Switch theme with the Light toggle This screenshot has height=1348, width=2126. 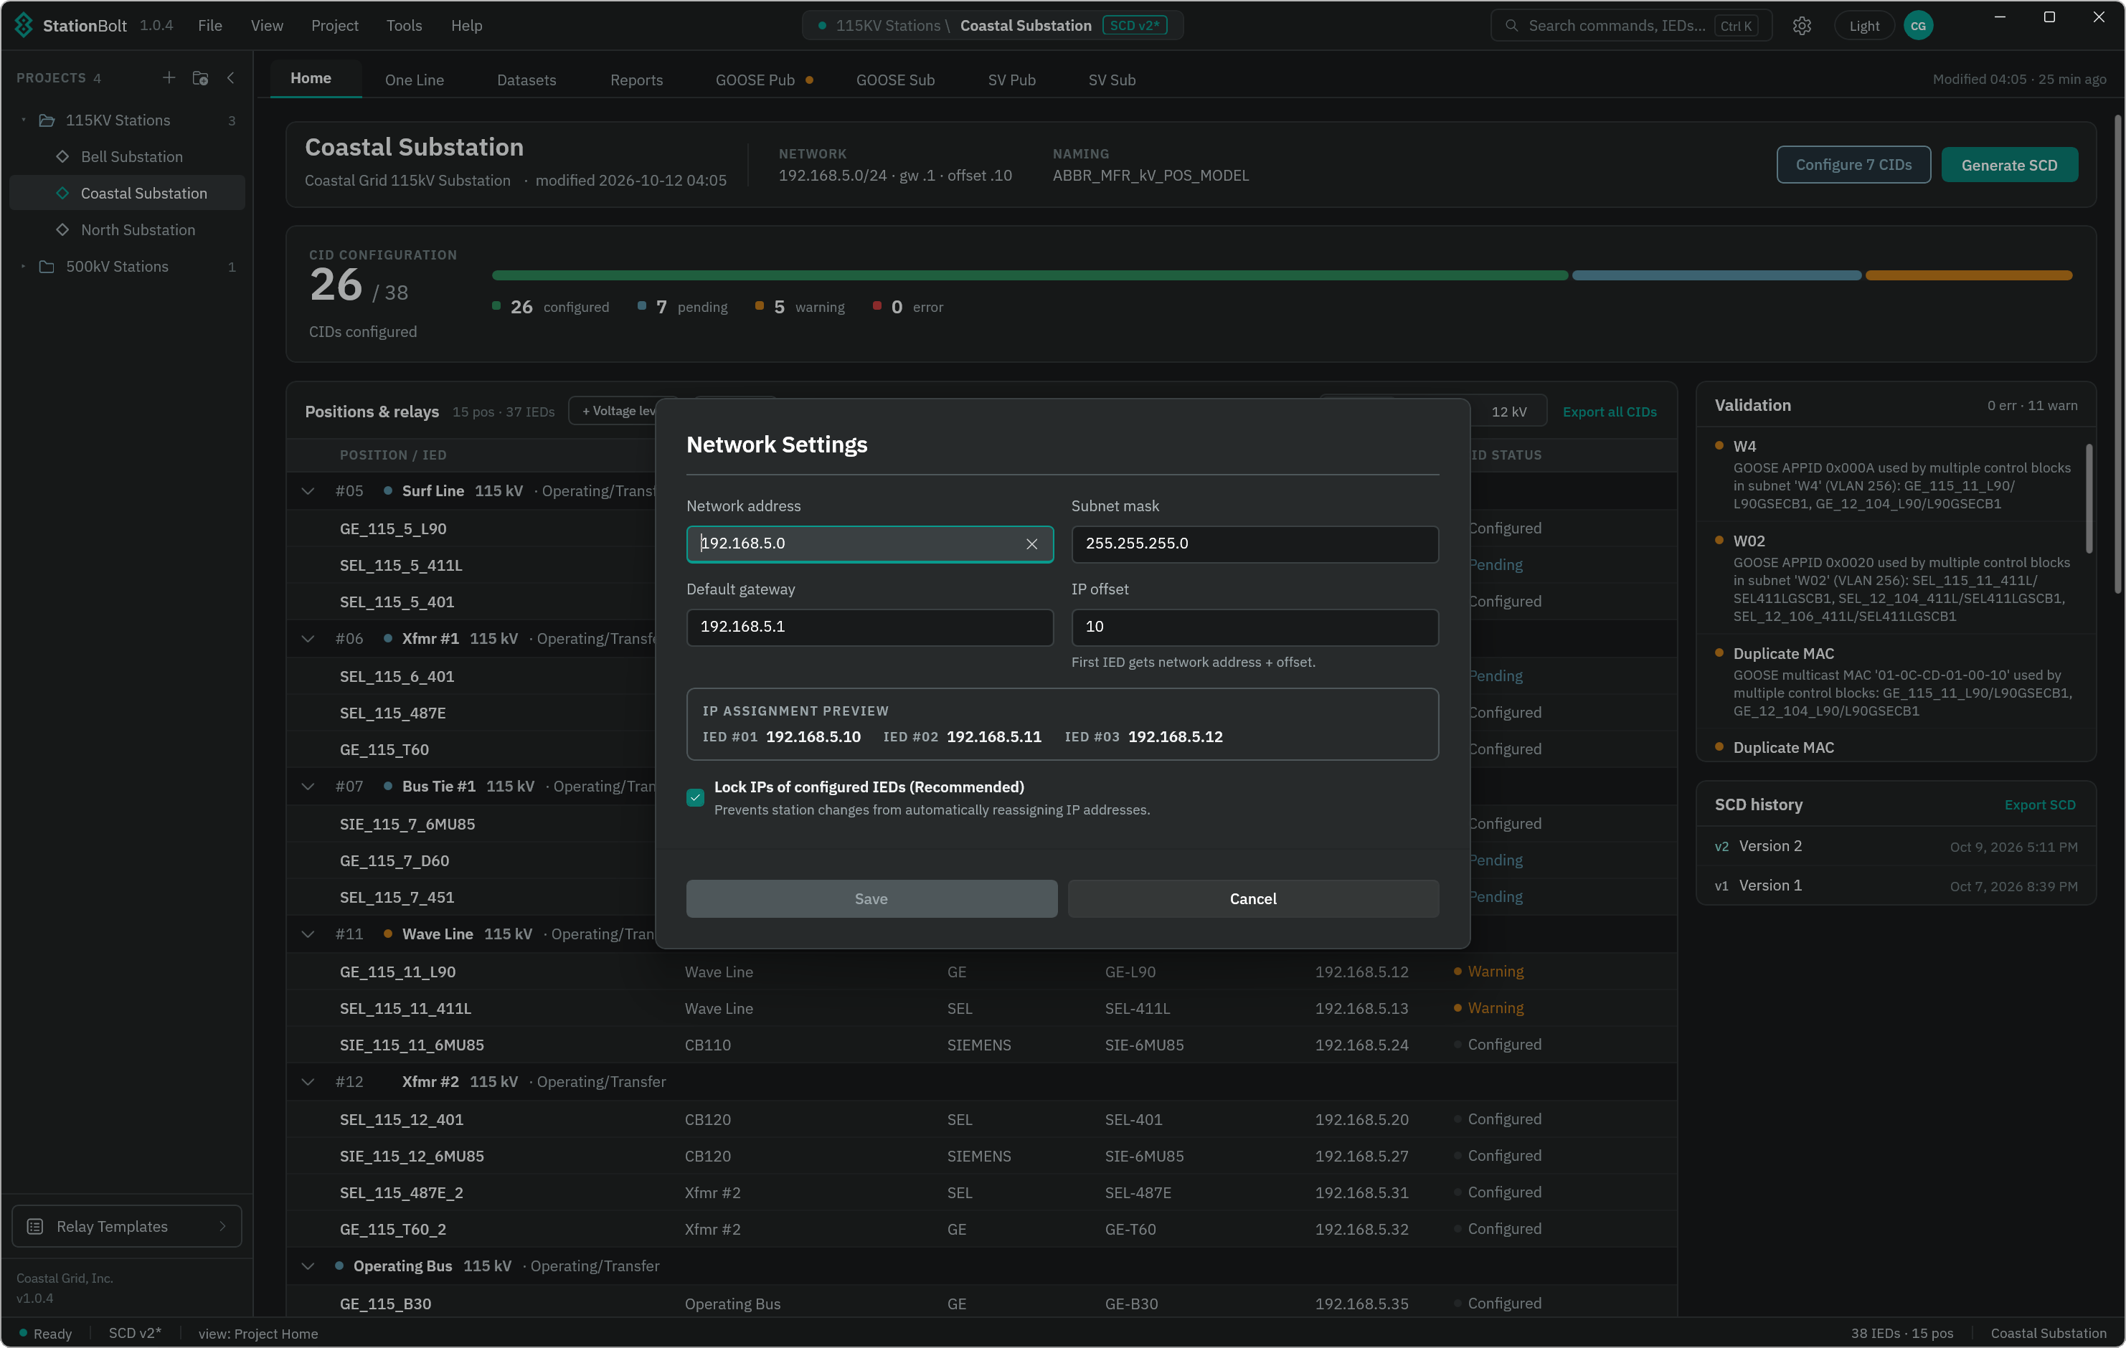(x=1863, y=26)
